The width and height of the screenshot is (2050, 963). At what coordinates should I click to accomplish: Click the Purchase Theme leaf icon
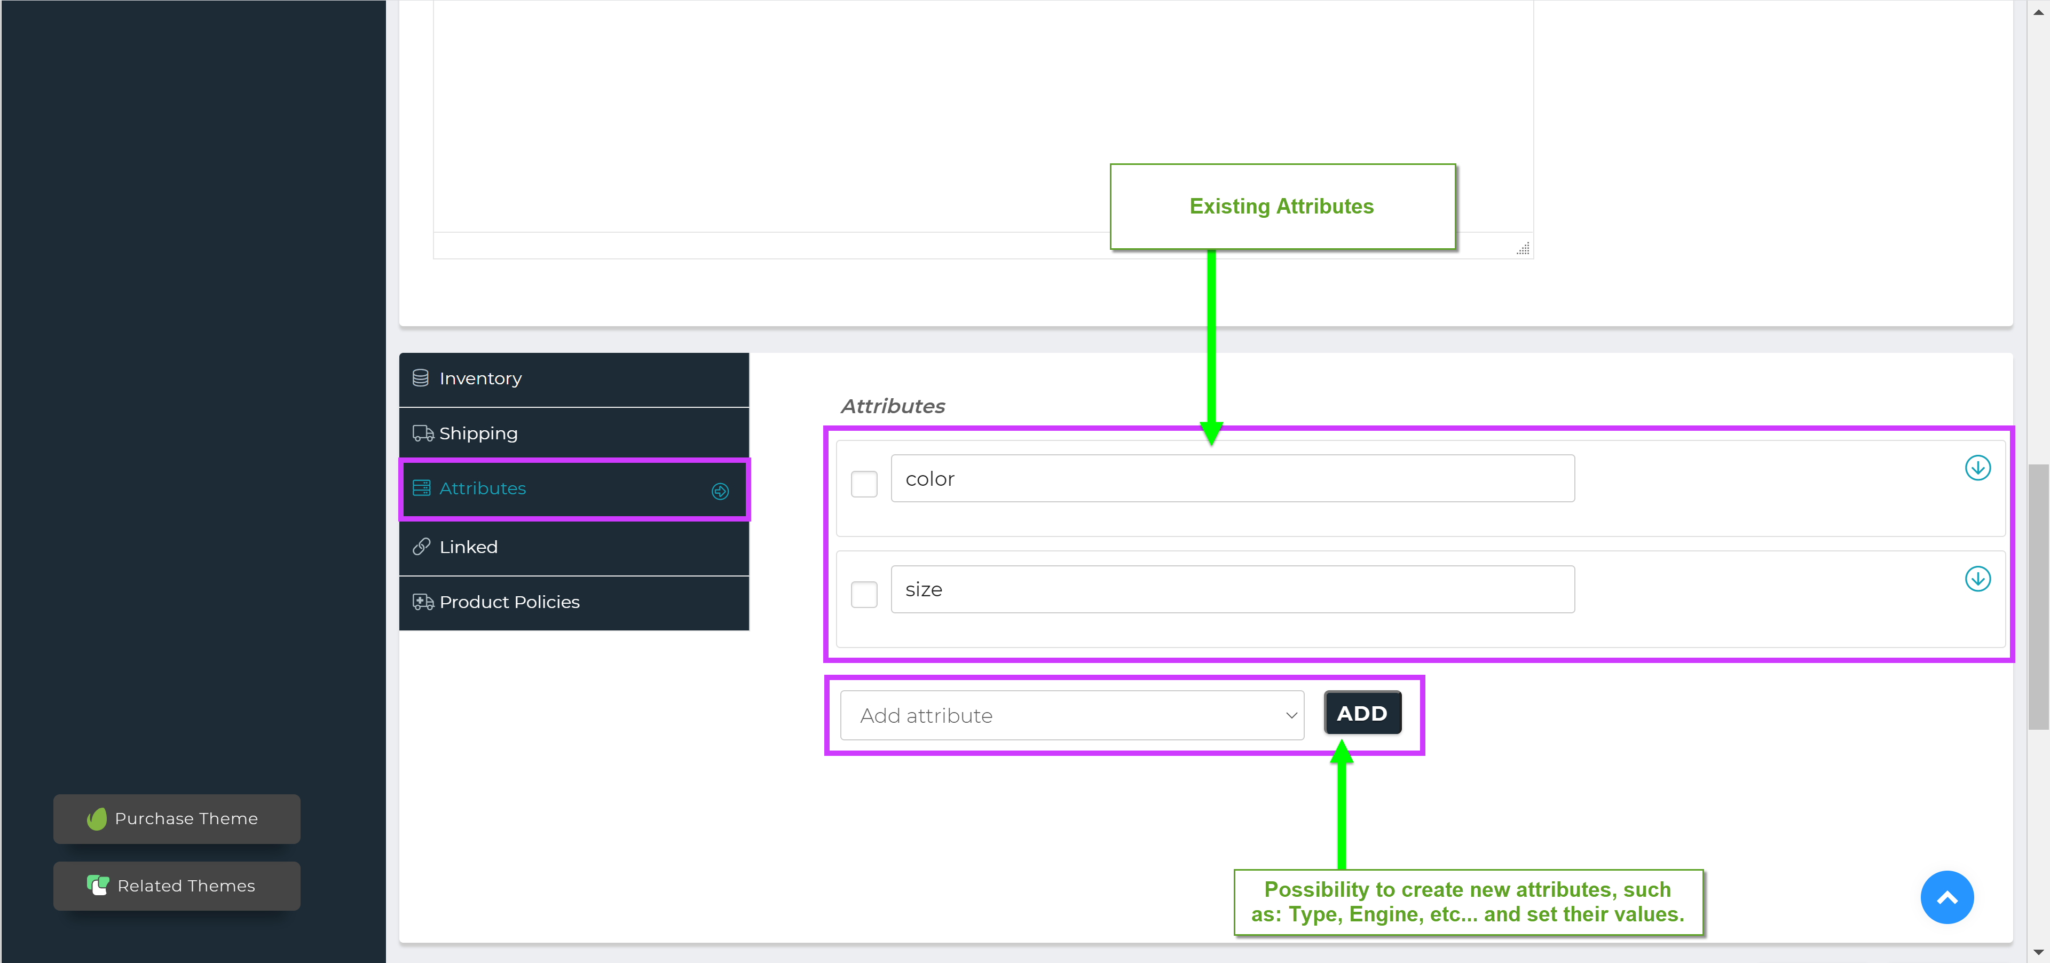pyautogui.click(x=97, y=819)
